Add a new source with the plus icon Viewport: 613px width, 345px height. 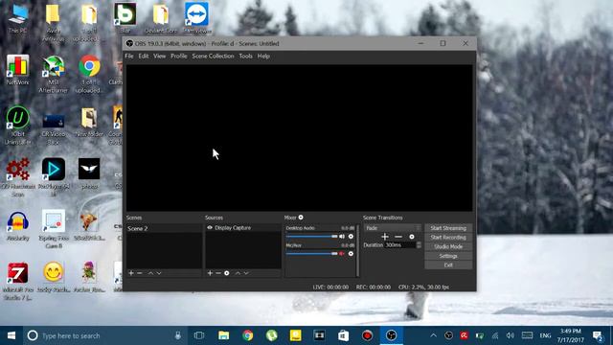click(210, 273)
